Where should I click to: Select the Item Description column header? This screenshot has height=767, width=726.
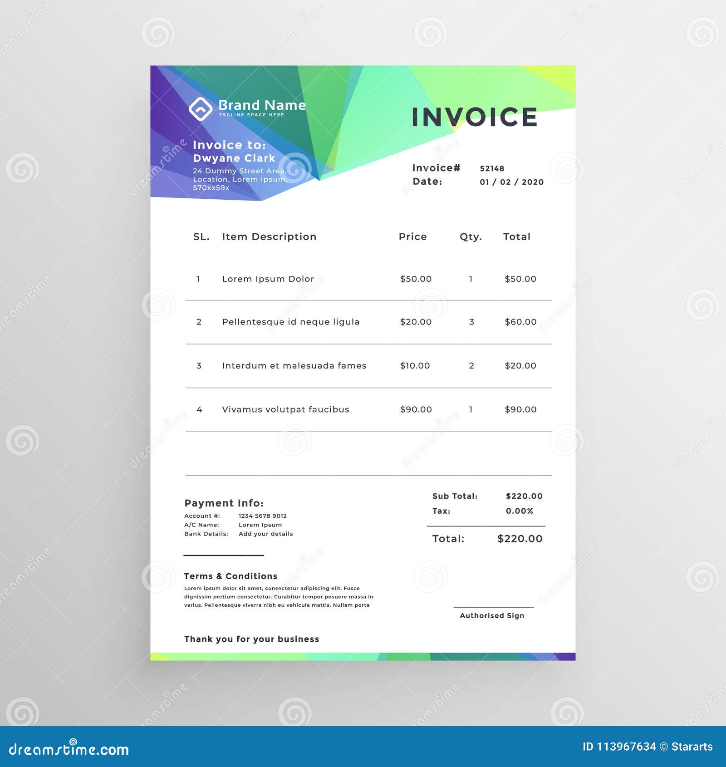point(268,236)
